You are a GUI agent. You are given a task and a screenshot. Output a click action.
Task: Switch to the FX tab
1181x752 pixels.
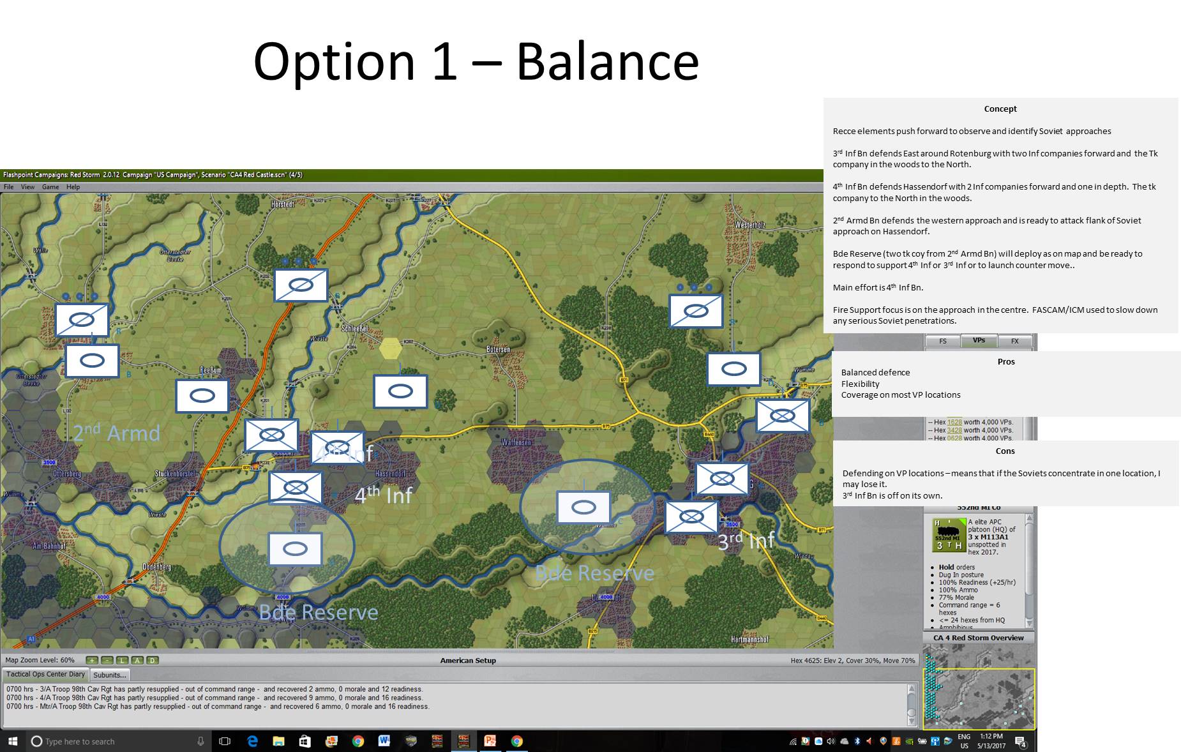[1015, 341]
